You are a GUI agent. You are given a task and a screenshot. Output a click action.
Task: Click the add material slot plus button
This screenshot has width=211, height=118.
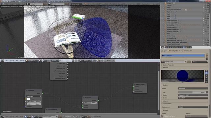[207, 55]
